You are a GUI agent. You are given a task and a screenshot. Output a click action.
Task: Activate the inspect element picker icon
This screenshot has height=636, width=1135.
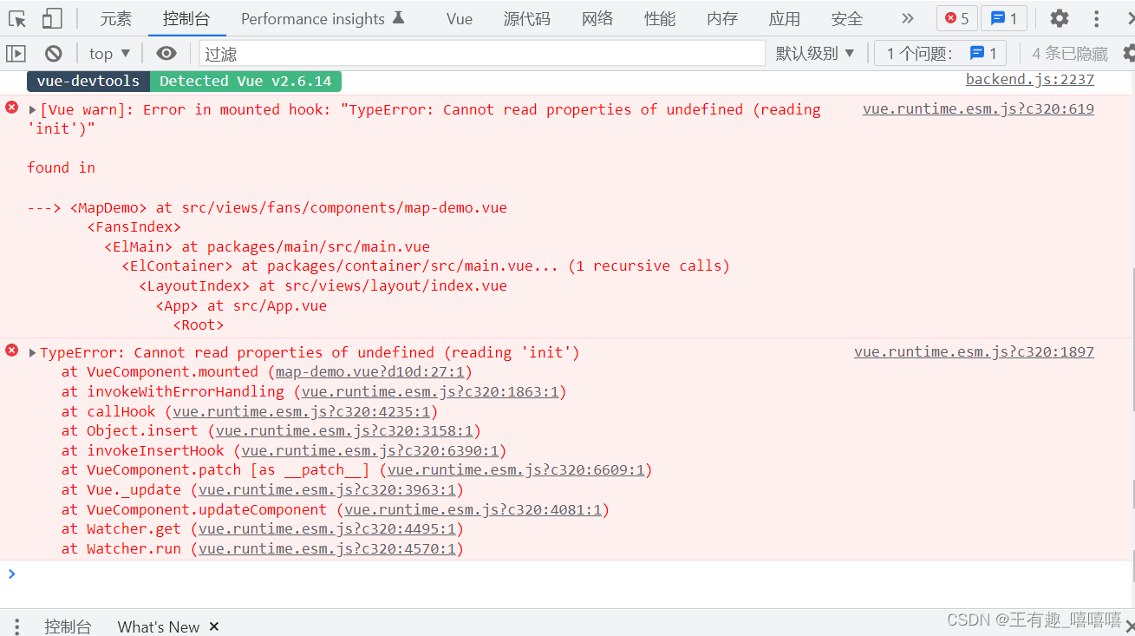[x=17, y=18]
